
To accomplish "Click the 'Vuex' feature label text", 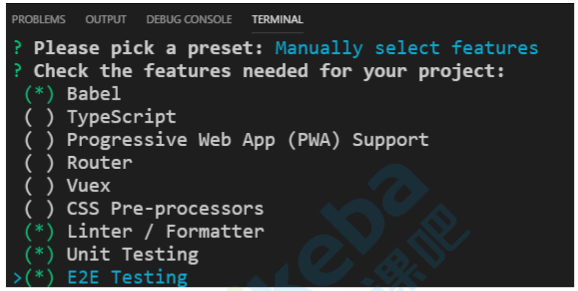I will coord(88,186).
